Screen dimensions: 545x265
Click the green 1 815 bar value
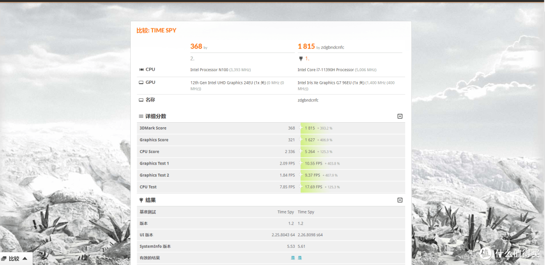click(310, 128)
